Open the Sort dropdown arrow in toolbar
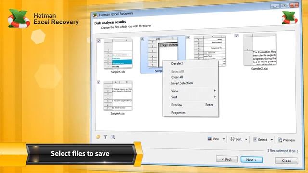 [x=246, y=139]
